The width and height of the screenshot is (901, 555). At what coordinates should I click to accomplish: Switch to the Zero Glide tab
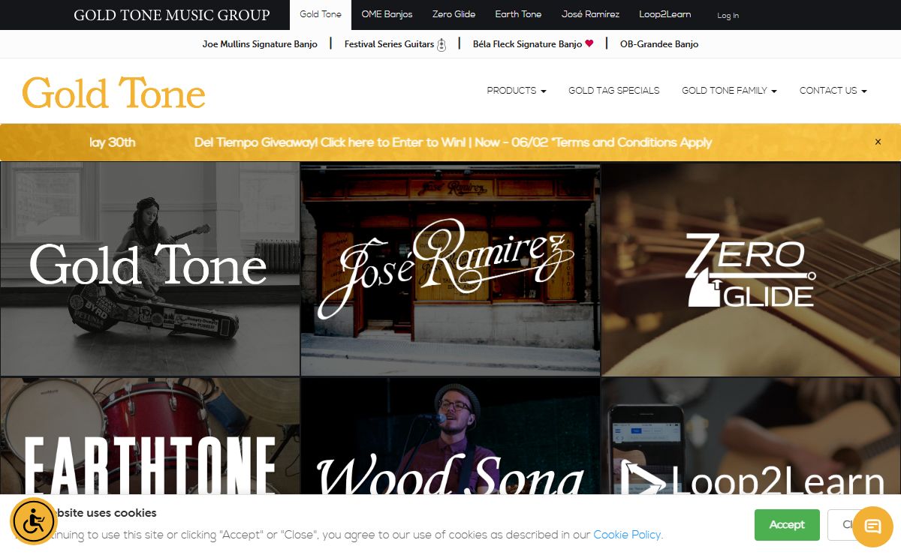454,14
